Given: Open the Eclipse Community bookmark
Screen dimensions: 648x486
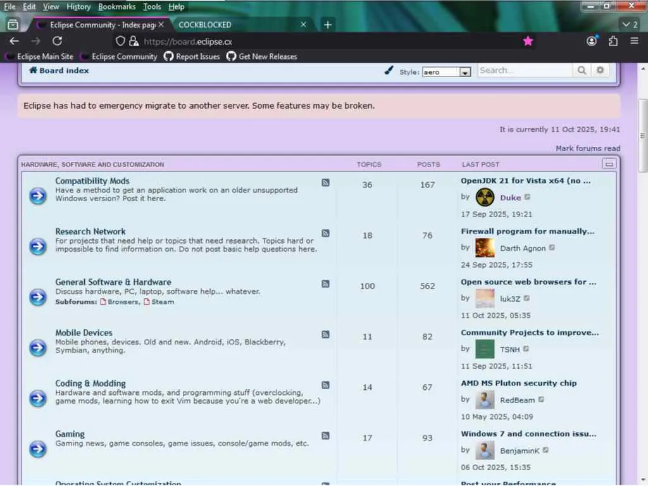Looking at the screenshot, I should (x=120, y=56).
